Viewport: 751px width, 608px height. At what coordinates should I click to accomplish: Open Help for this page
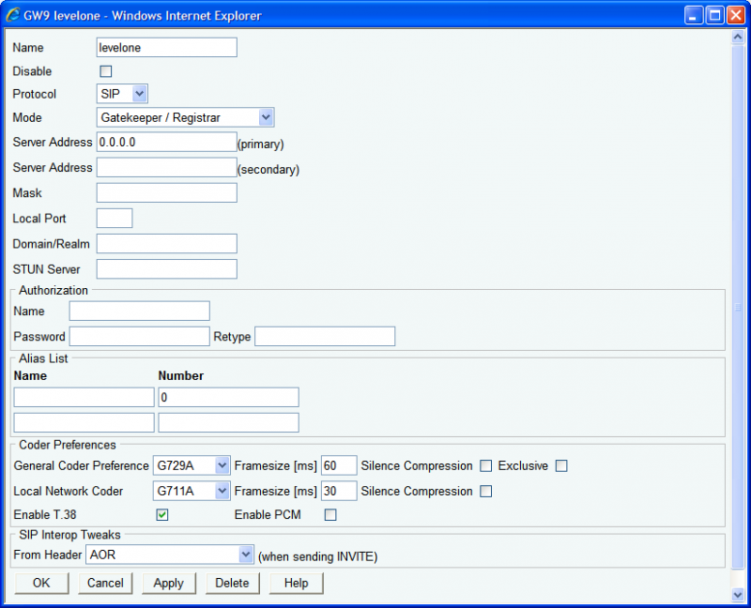coord(296,583)
